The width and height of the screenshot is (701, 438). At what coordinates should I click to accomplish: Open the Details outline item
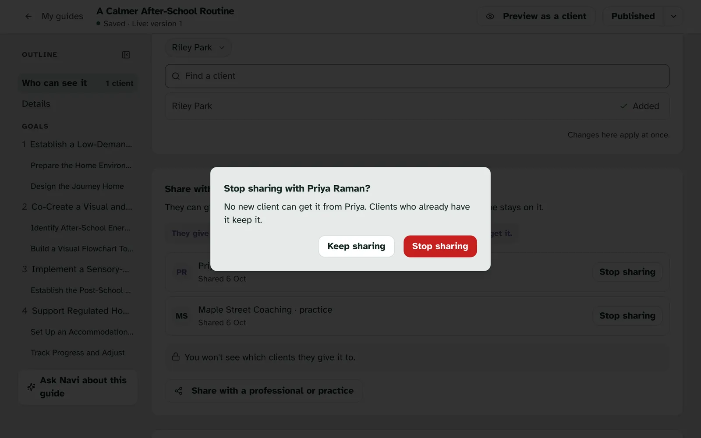tap(36, 104)
